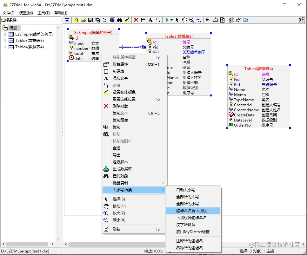Click the eye view toolbar icon
This screenshot has width=307, height=255.
pyautogui.click(x=208, y=20)
